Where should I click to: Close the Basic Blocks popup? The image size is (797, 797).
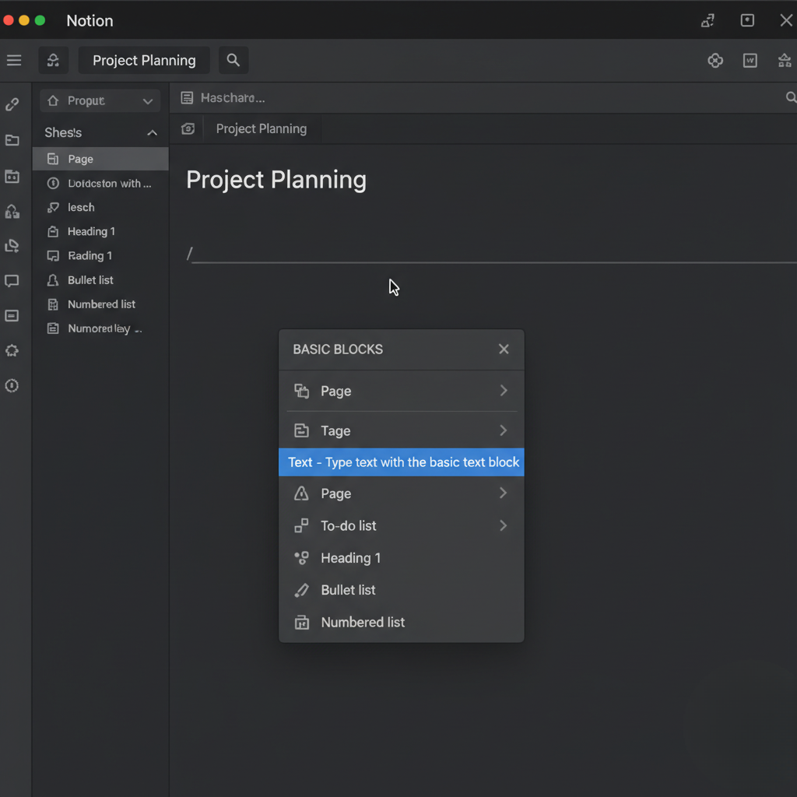point(504,349)
